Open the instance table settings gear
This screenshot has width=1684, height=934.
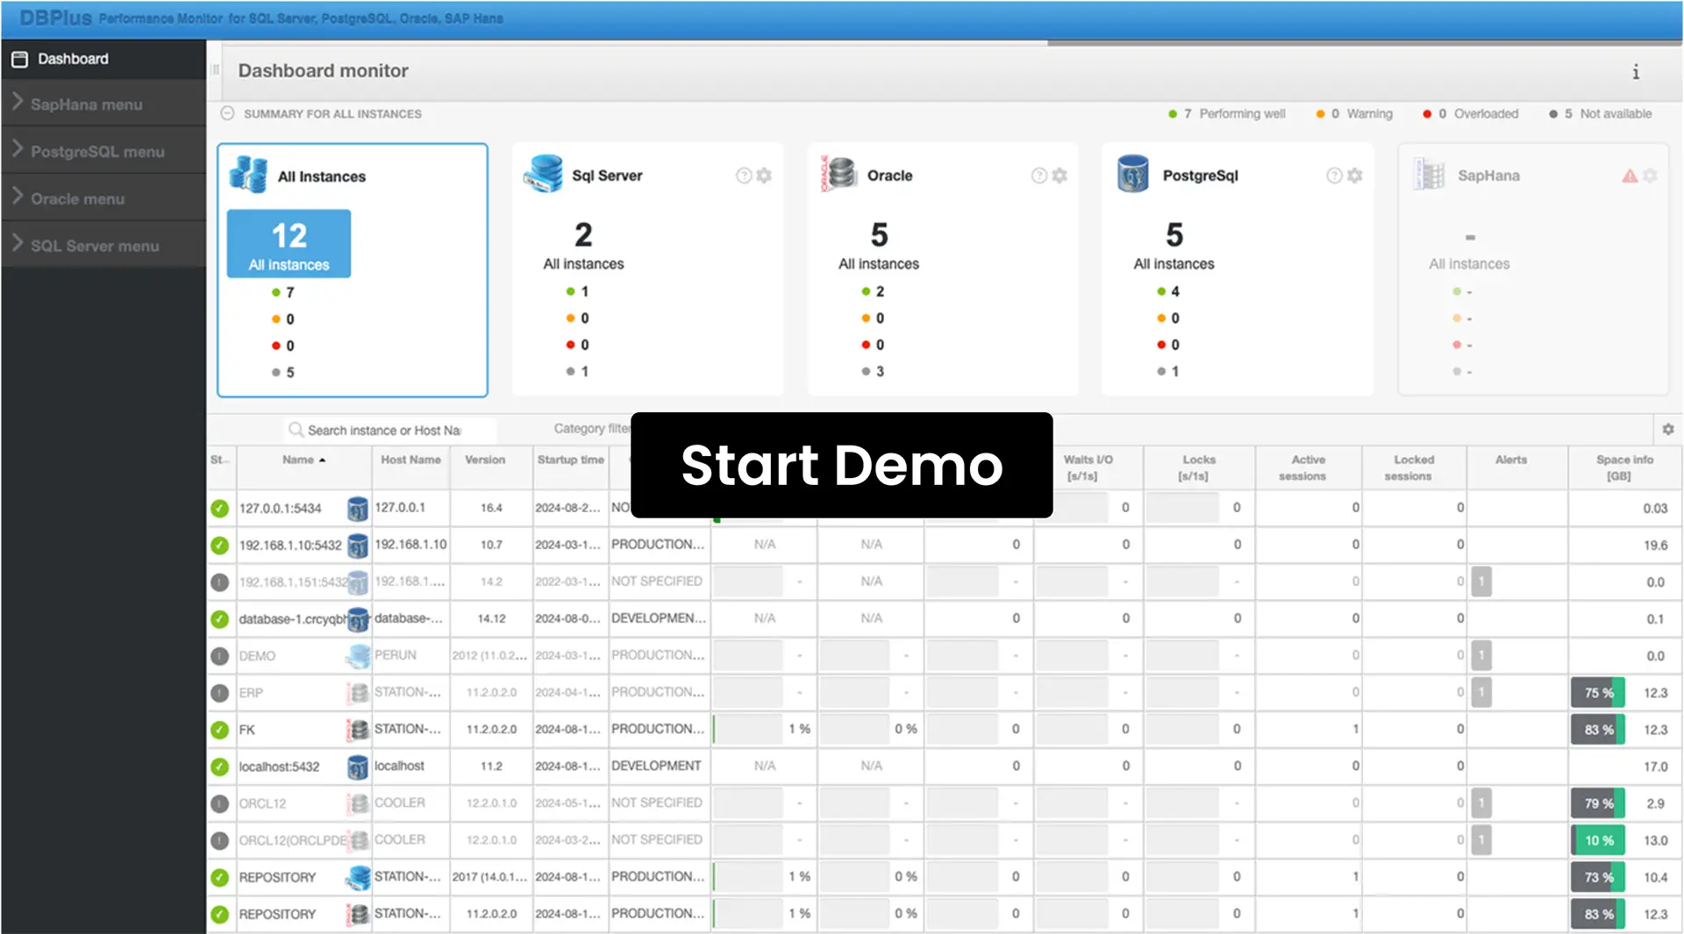pos(1668,430)
